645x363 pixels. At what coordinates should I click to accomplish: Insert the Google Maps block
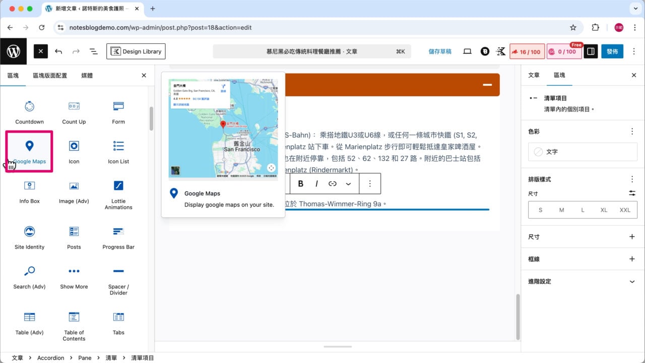pyautogui.click(x=29, y=150)
